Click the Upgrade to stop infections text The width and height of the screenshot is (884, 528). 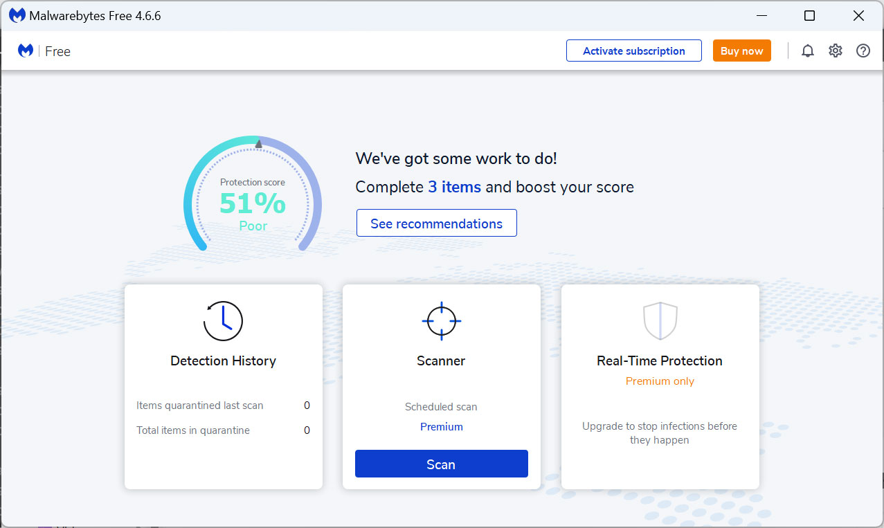coord(660,433)
